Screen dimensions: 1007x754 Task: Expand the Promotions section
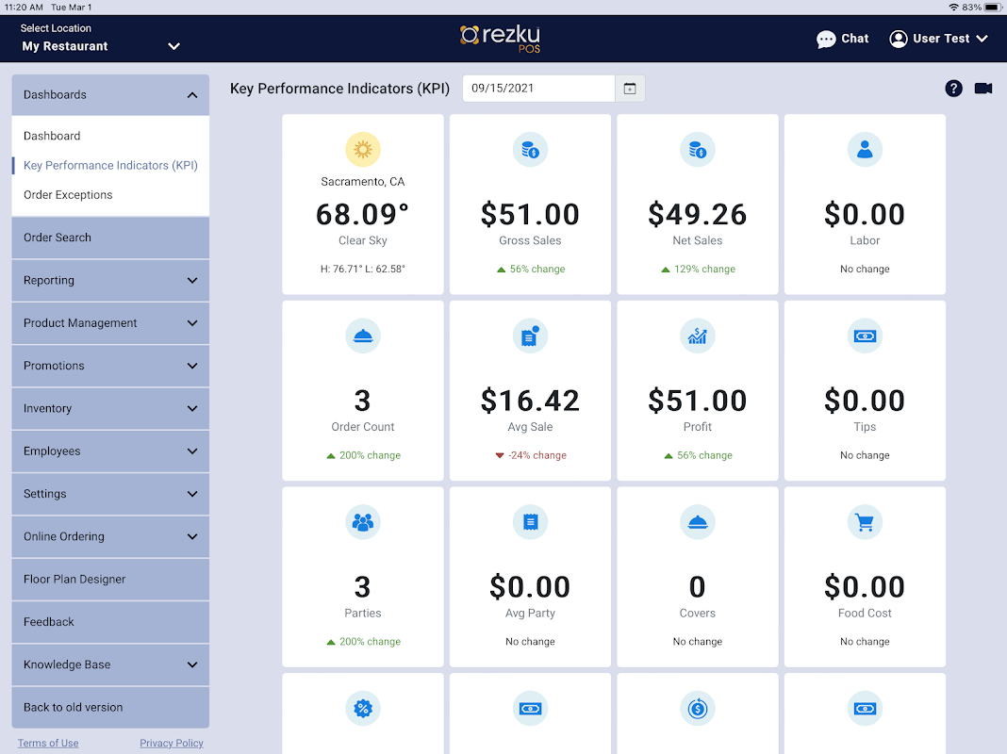tap(110, 366)
